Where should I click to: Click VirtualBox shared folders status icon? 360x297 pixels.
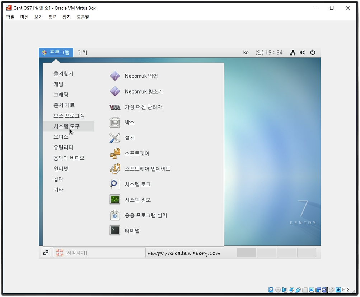coord(305,290)
